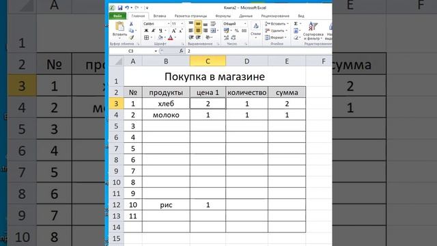This screenshot has height=246, width=437.
Task: Toggle align text right
Action: (205, 30)
